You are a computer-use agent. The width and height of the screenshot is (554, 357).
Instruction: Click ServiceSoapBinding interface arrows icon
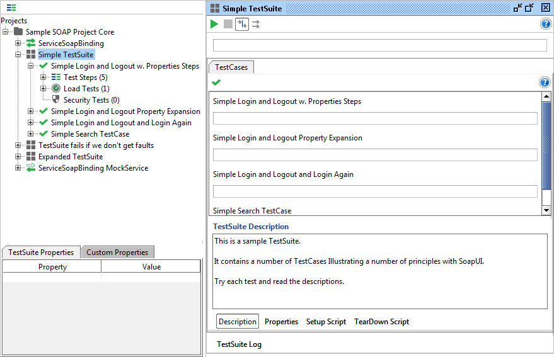[x=31, y=43]
